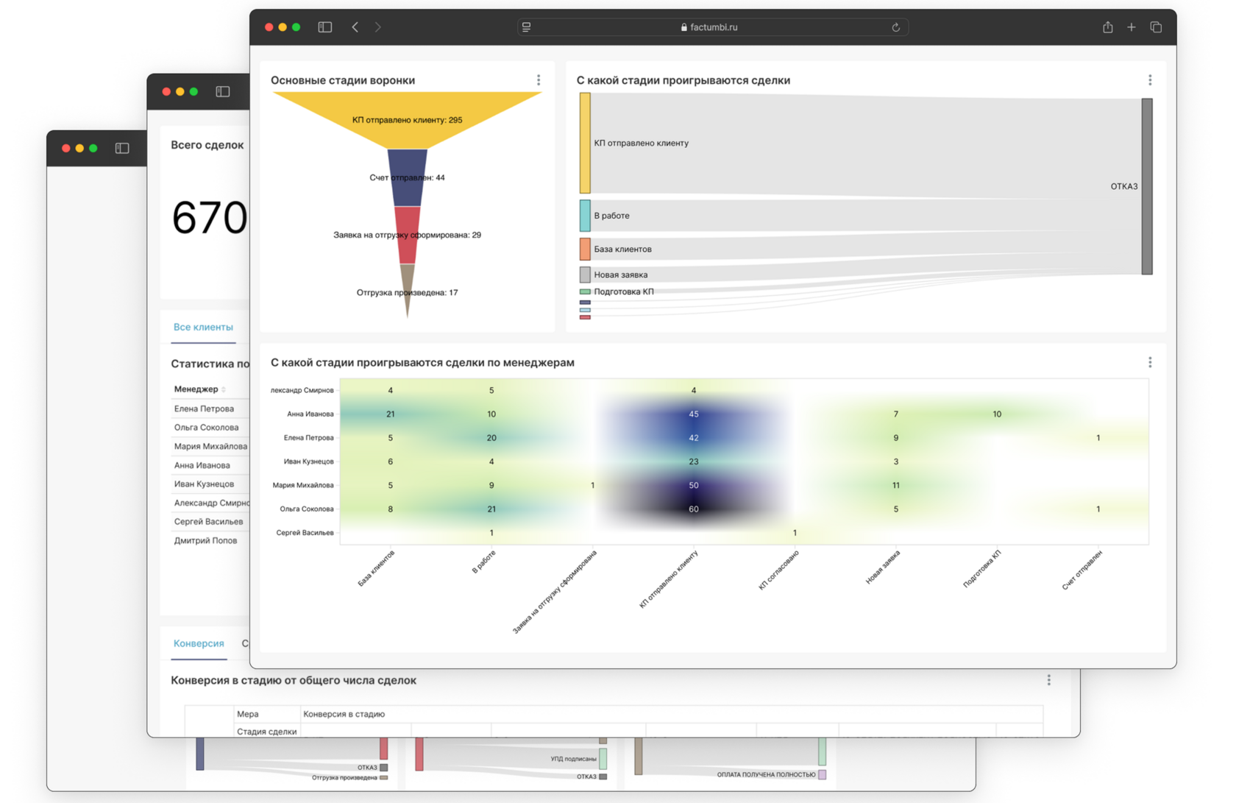This screenshot has width=1236, height=803.
Task: Reload the factumbi.ru page
Action: (x=895, y=27)
